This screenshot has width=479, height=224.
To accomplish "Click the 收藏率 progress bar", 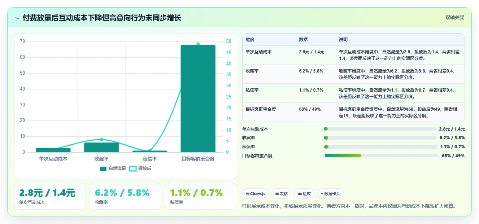I will (x=380, y=138).
